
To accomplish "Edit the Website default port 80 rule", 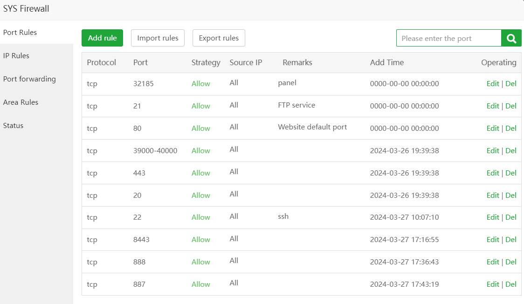I will point(492,128).
